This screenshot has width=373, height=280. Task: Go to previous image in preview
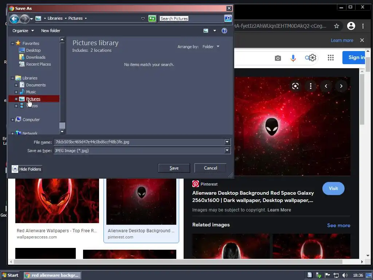pos(326,86)
